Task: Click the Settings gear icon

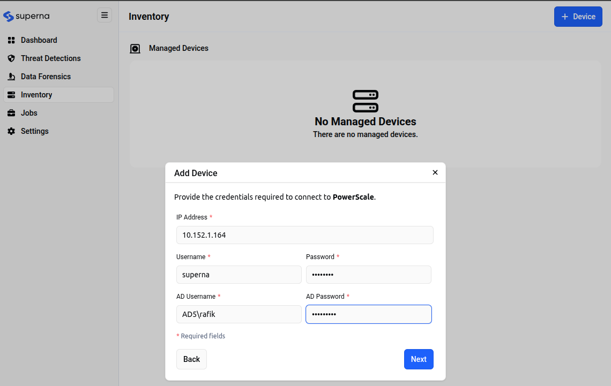Action: [x=11, y=131]
